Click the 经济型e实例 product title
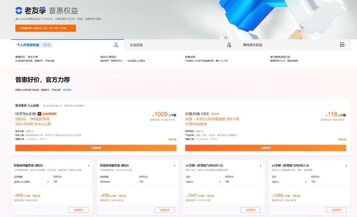Viewport: 357px width, 217px height. point(26,114)
